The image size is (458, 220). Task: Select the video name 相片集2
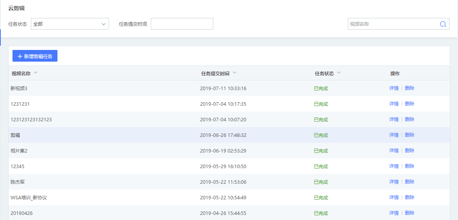coord(19,151)
